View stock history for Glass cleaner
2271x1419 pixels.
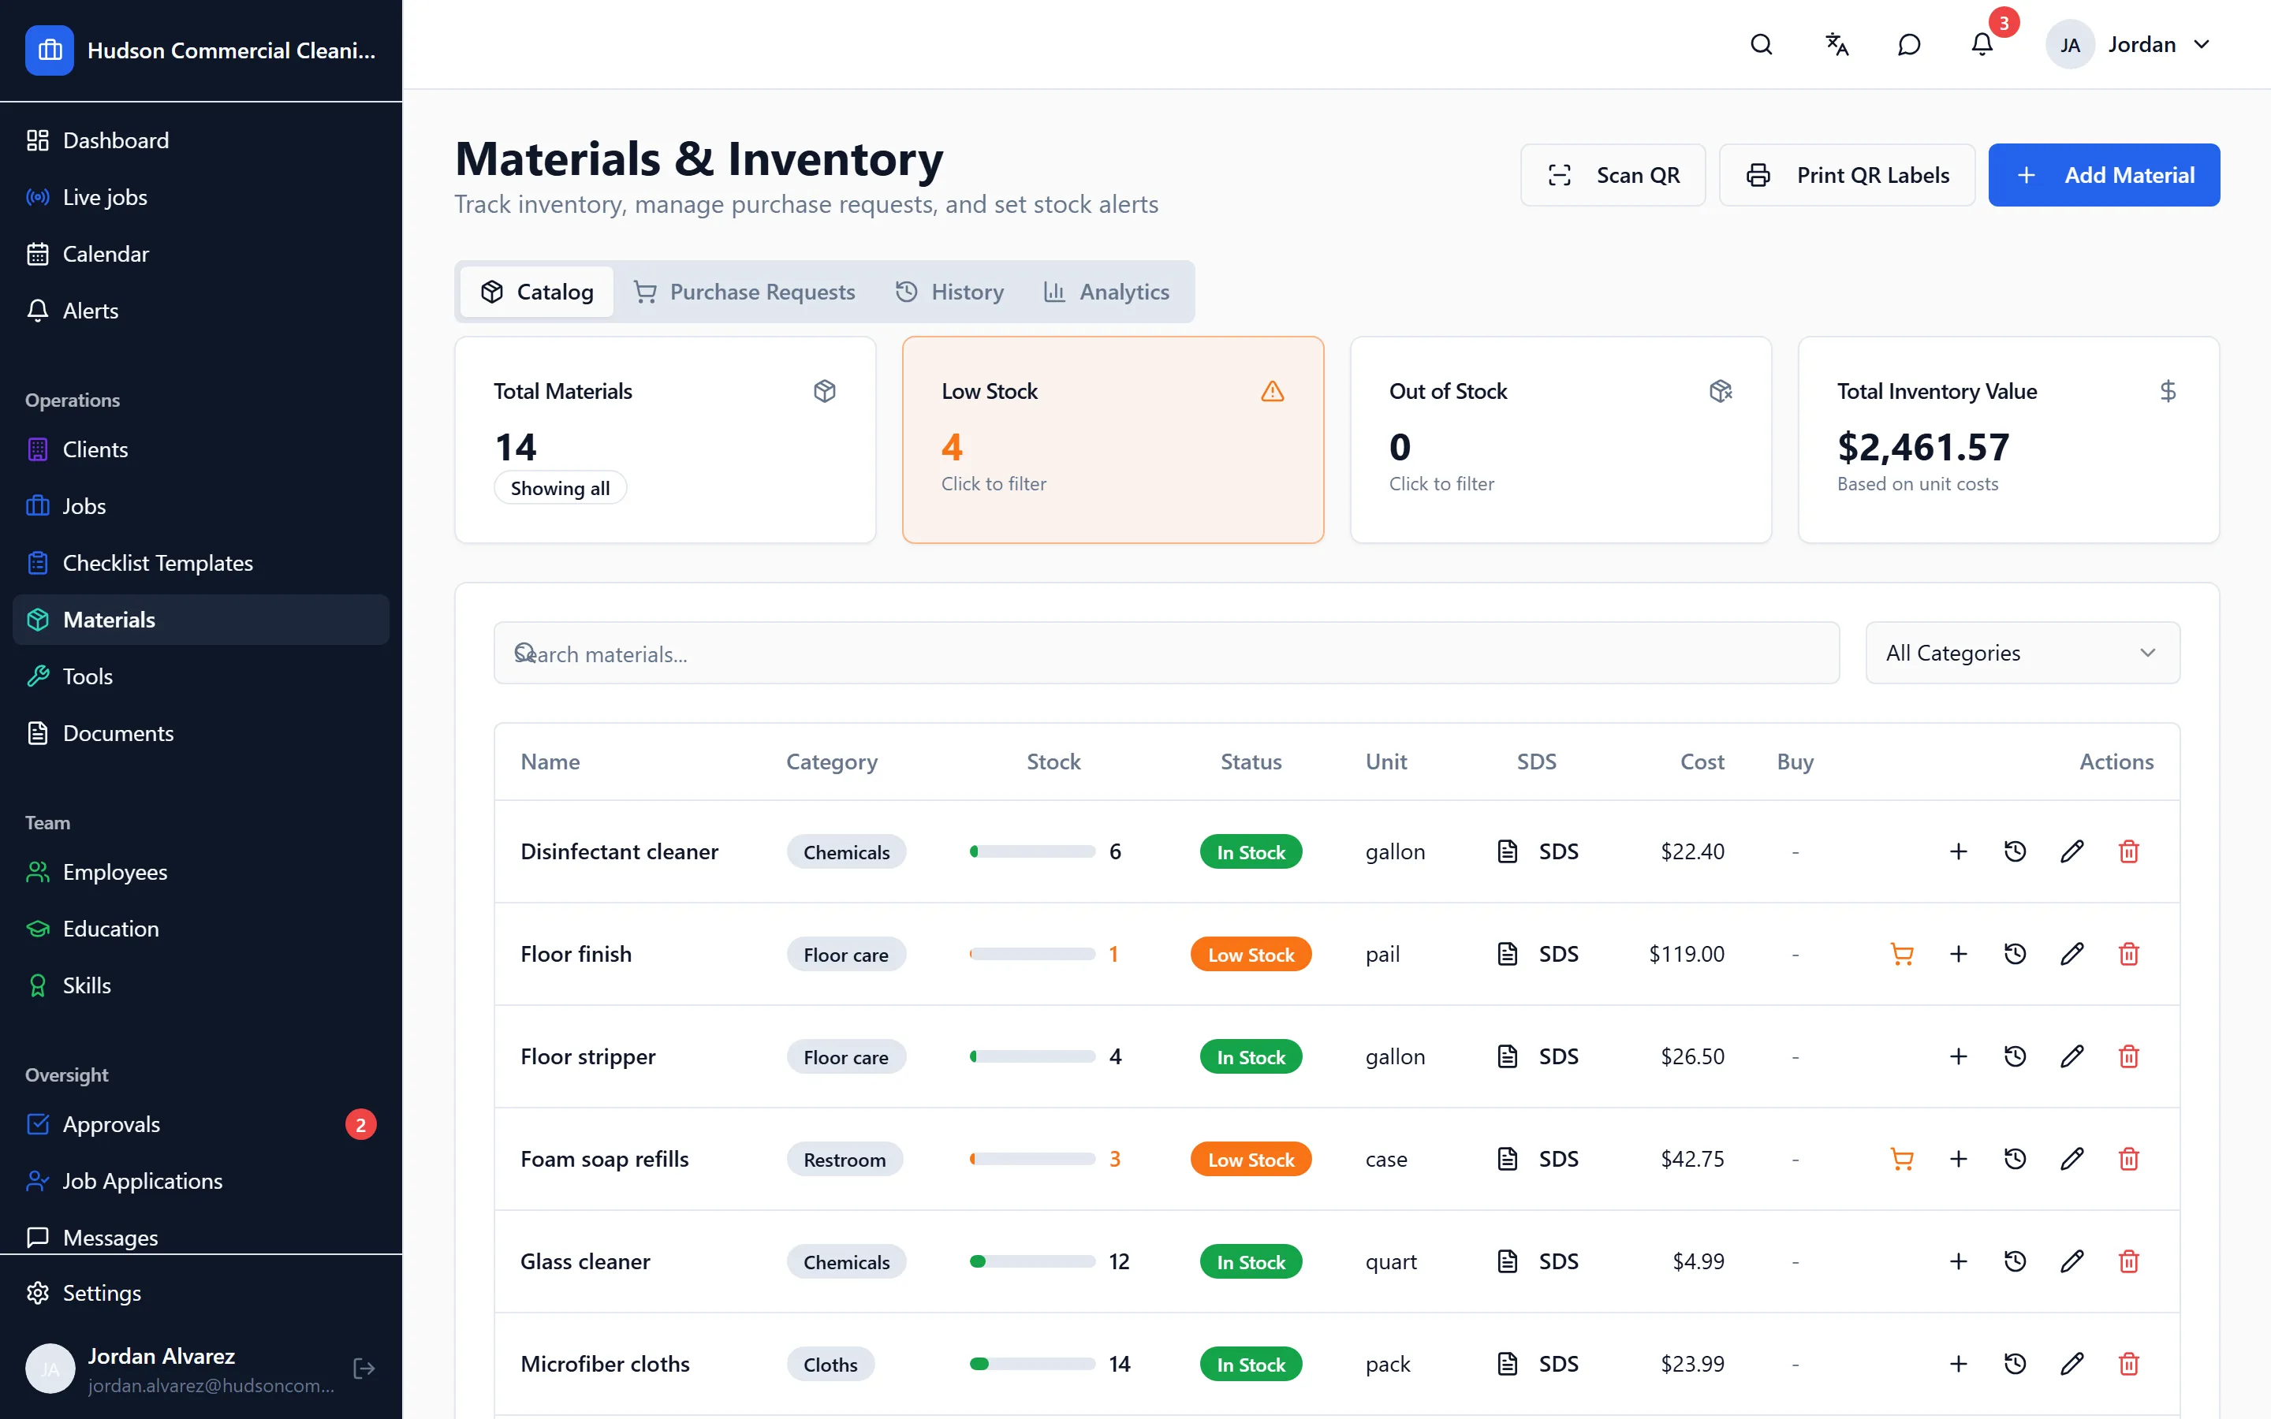click(2015, 1261)
